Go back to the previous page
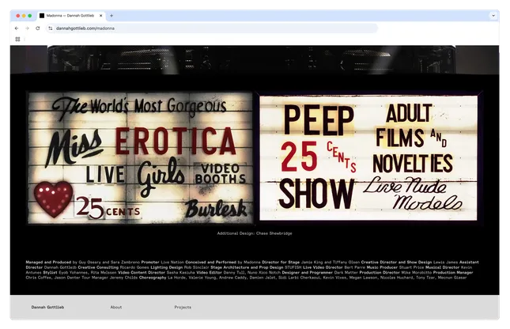This screenshot has width=510, height=329. click(17, 28)
